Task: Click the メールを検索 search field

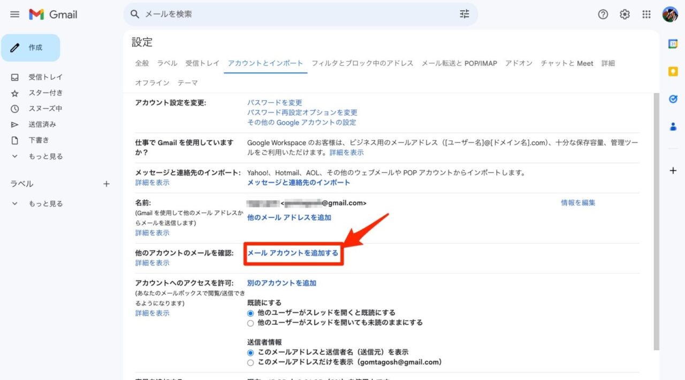Action: [300, 14]
